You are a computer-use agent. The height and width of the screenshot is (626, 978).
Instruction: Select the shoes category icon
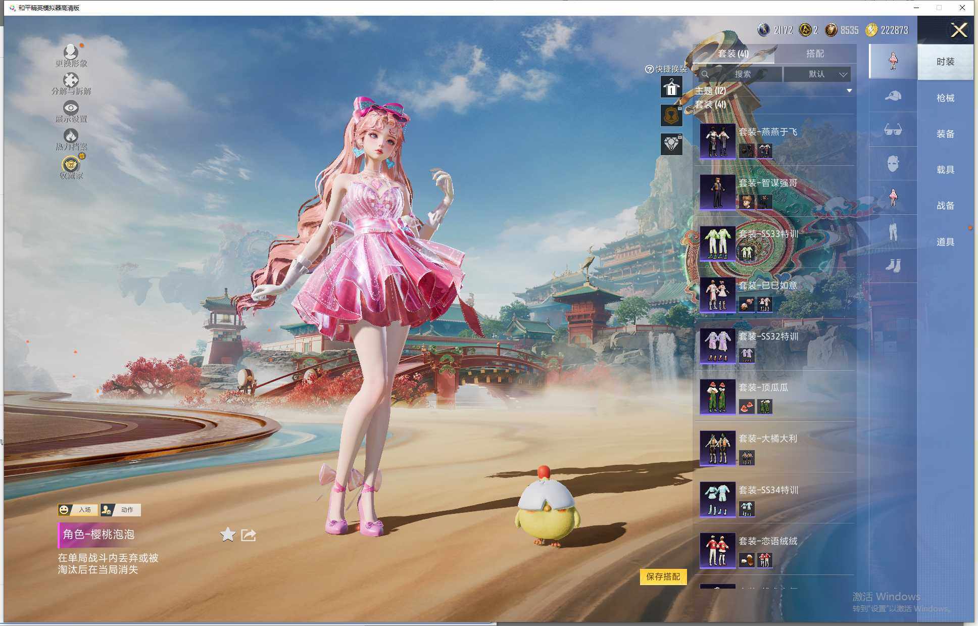pos(893,265)
